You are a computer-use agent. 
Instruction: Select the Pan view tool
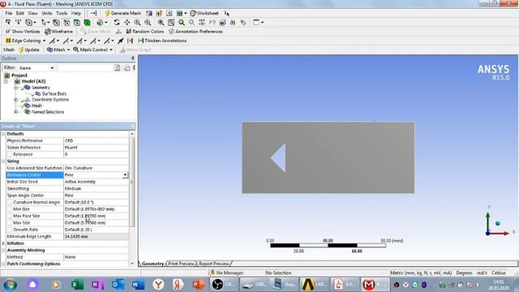coord(127,23)
